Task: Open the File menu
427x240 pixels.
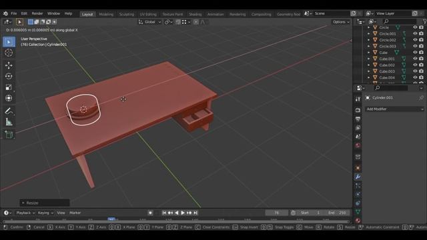Action: pyautogui.click(x=13, y=13)
